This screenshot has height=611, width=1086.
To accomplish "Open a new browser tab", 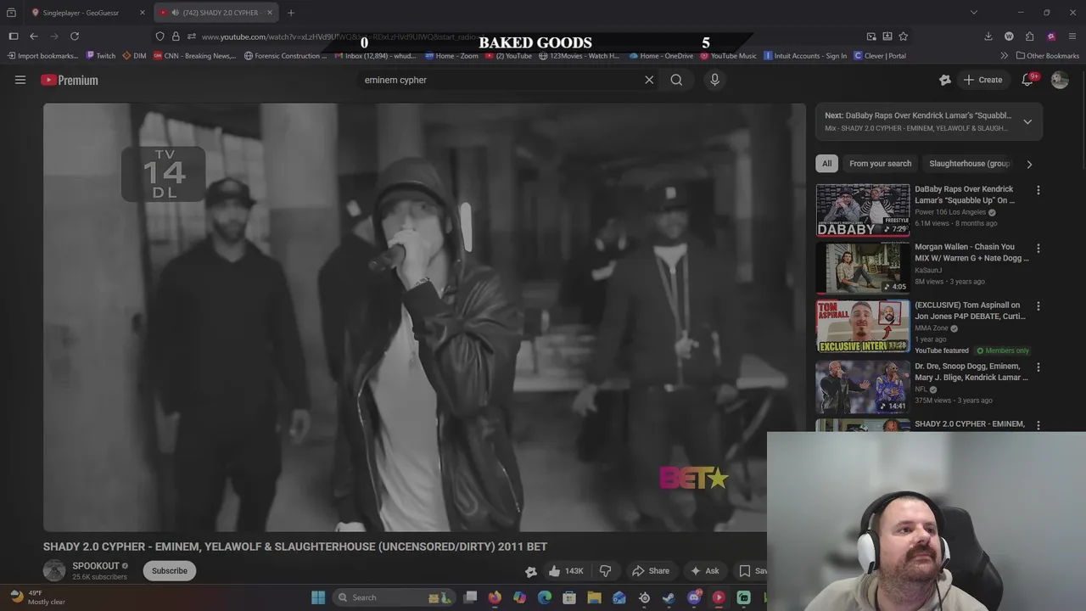I will point(291,13).
